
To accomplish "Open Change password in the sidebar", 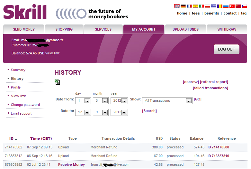I will tap(25, 105).
